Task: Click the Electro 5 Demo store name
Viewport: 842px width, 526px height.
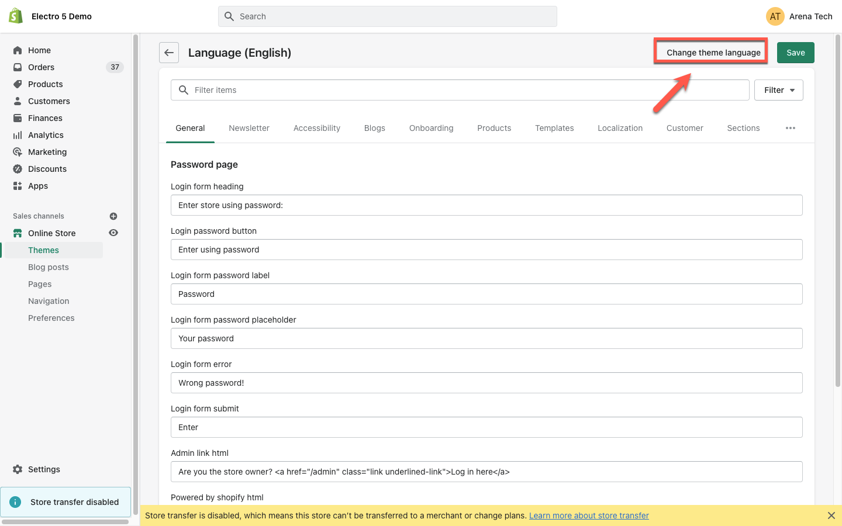Action: point(61,16)
